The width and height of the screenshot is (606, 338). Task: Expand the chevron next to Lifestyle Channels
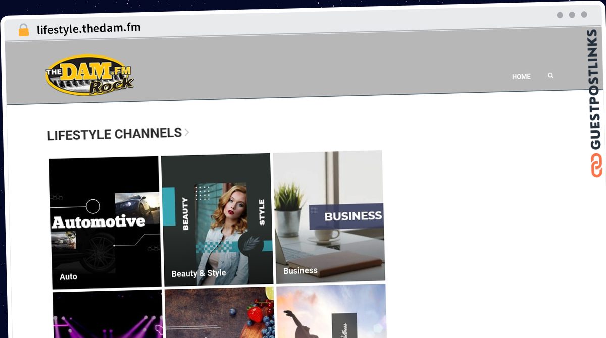coord(187,132)
